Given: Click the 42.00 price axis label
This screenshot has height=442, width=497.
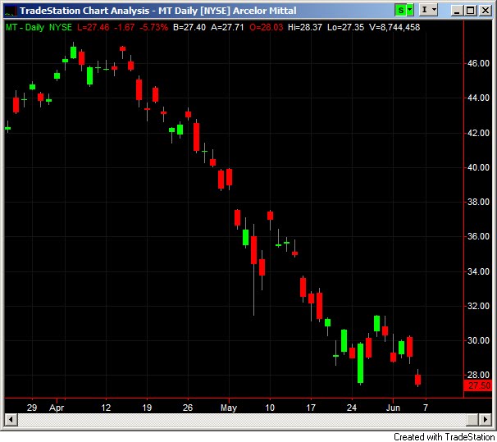Looking at the screenshot, I should [x=478, y=133].
